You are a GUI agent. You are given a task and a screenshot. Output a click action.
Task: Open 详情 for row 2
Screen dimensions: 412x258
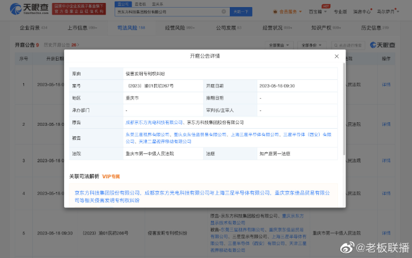coord(386,124)
